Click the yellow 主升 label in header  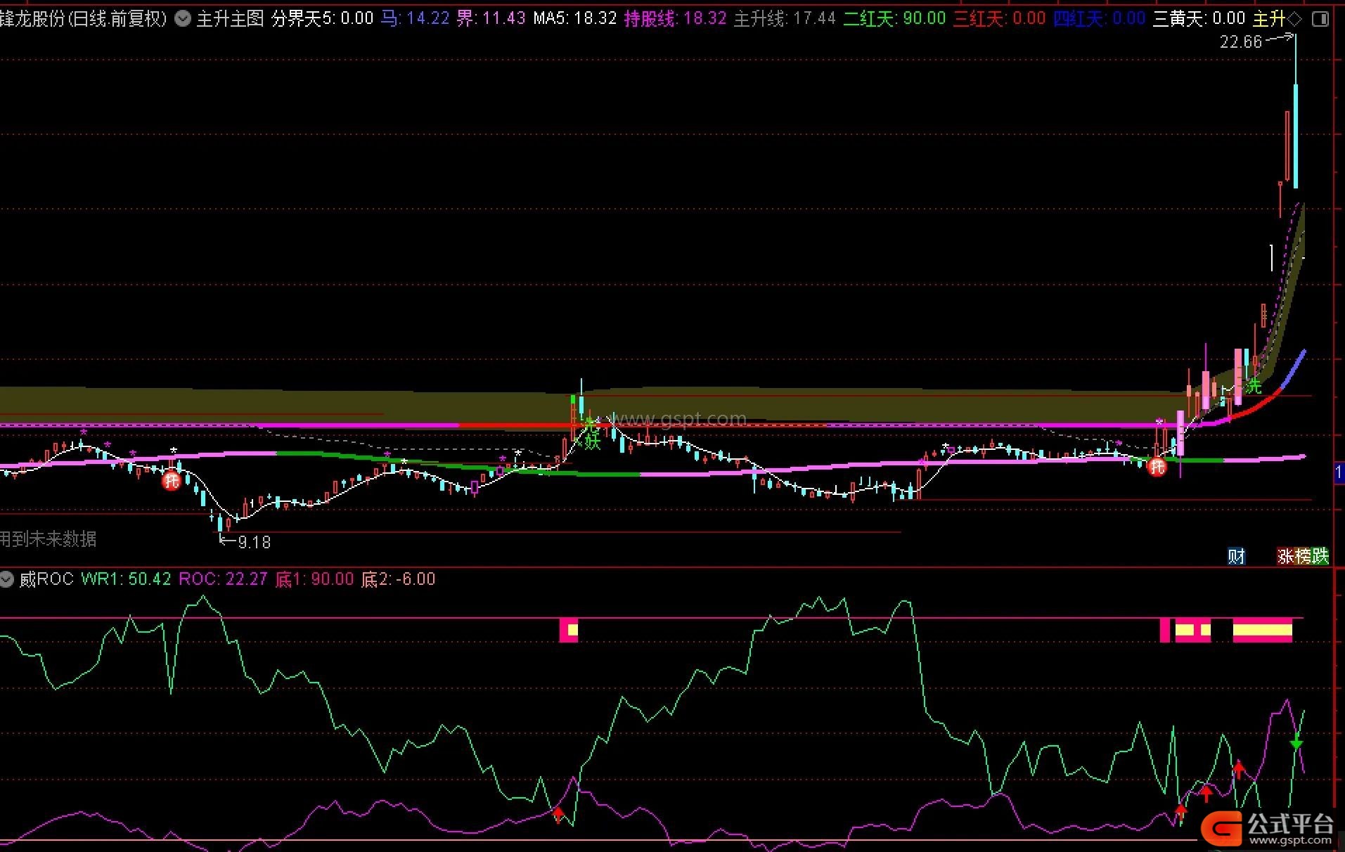(1269, 19)
